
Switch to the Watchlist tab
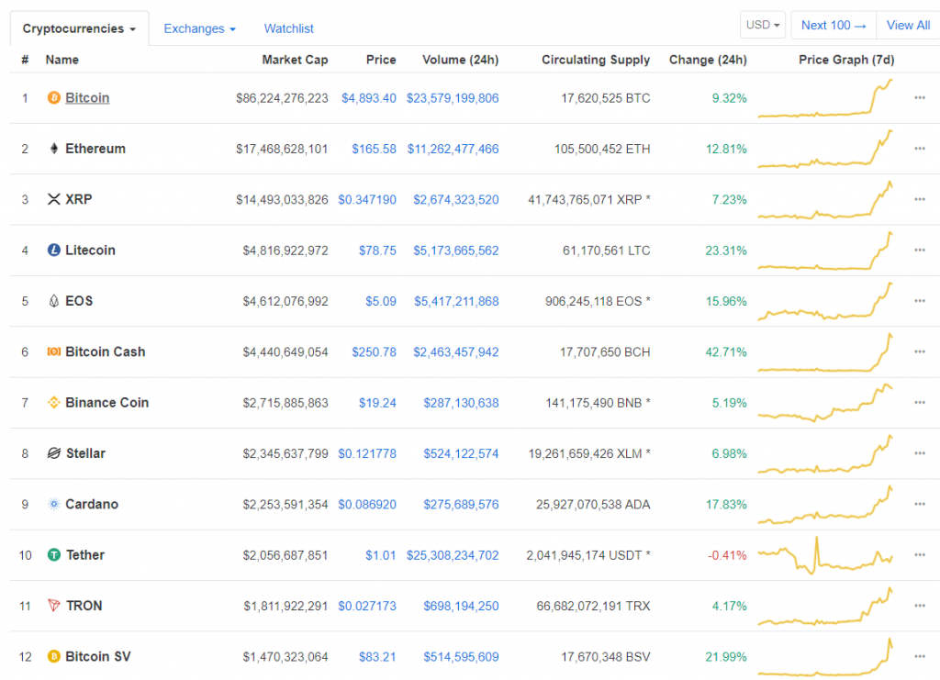[288, 28]
